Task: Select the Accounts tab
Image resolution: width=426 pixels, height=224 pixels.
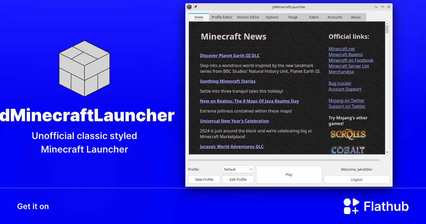Action: pos(334,17)
